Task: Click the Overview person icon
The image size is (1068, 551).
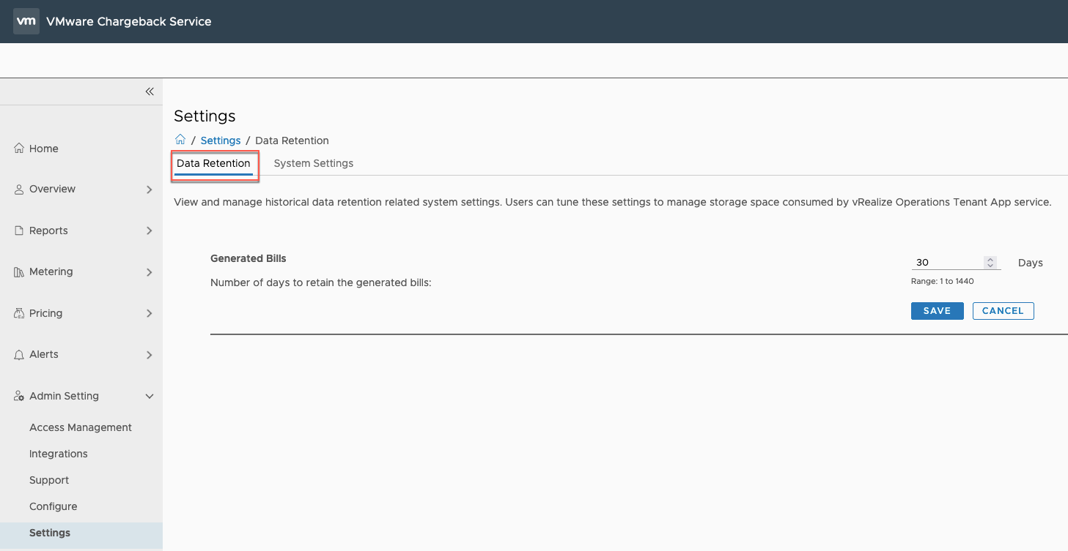Action: point(19,190)
